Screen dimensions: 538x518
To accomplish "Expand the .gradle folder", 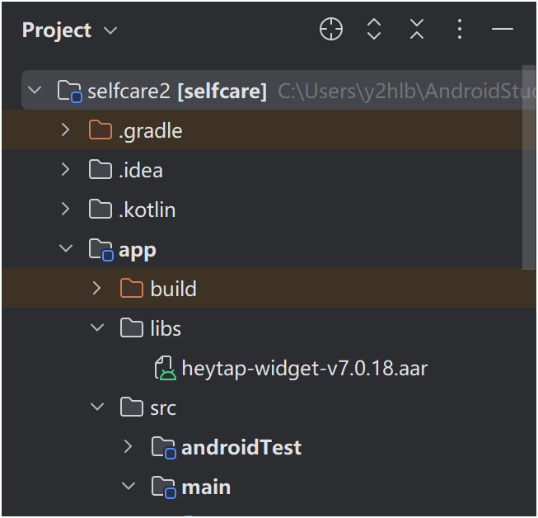I will (66, 130).
